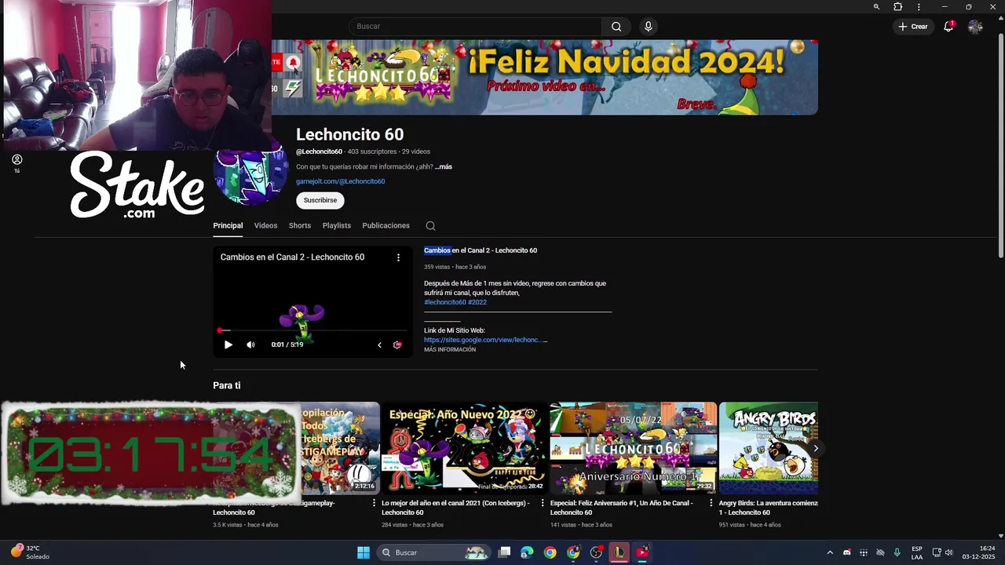
Task: Click the browser zoom magnifier icon
Action: pos(876,6)
